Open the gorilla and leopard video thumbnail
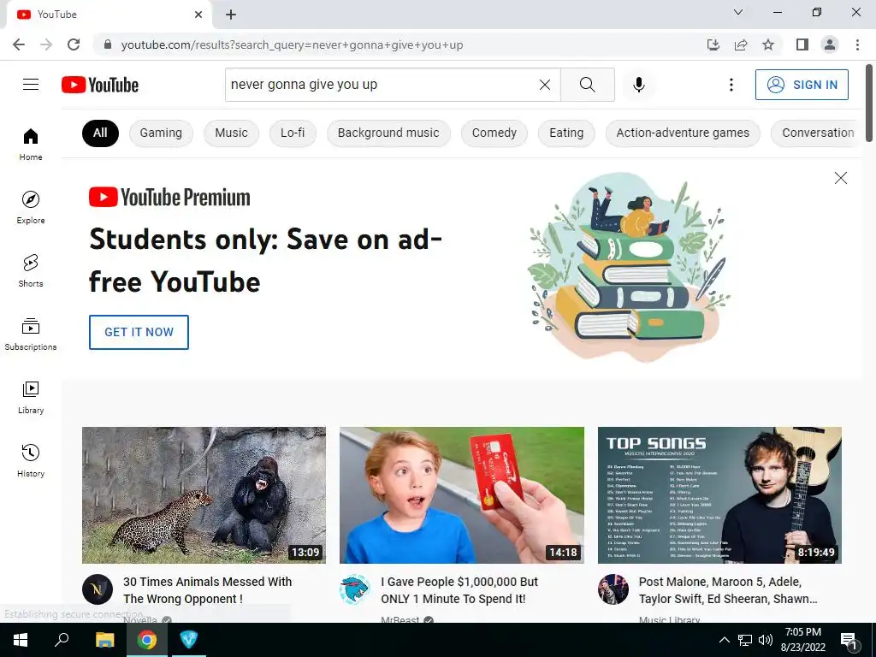The image size is (876, 657). [x=204, y=495]
